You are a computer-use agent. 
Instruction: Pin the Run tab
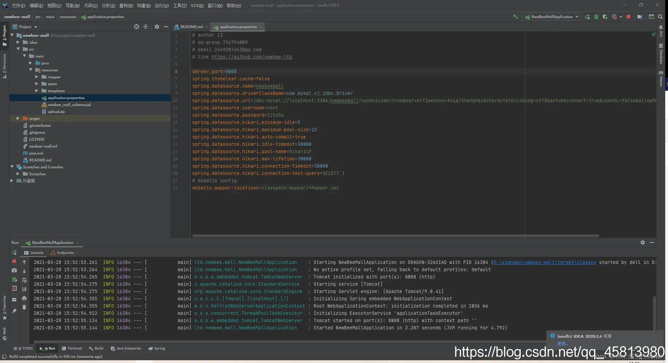point(14,311)
